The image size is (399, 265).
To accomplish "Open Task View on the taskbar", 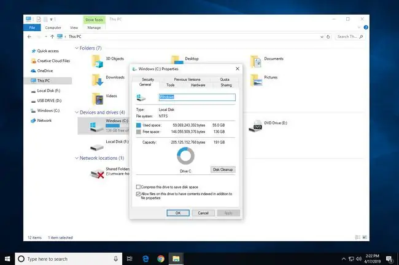I will coord(130,259).
